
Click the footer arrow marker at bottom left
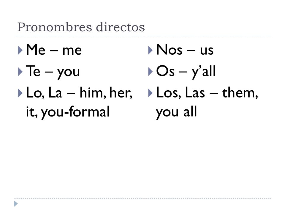click(16, 204)
